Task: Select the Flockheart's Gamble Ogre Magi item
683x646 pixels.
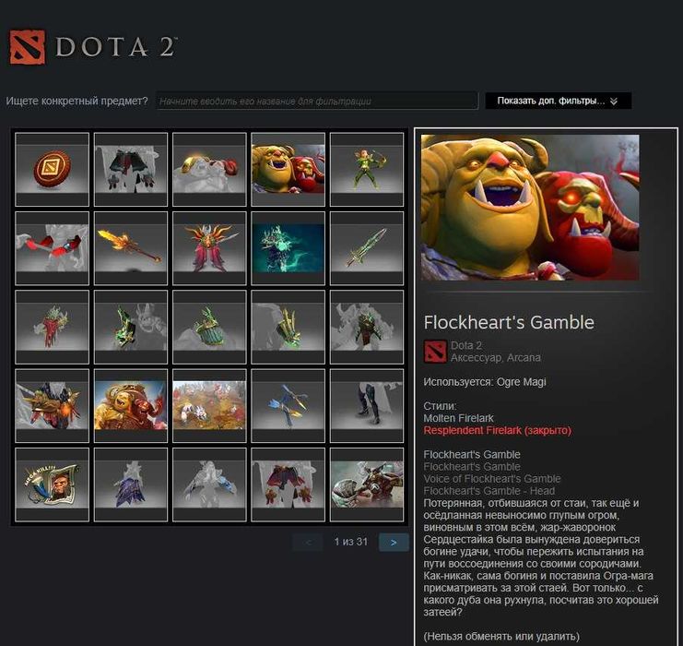Action: tap(288, 169)
